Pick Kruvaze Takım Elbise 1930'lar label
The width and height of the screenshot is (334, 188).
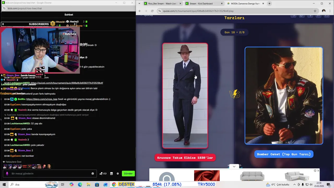click(x=185, y=158)
